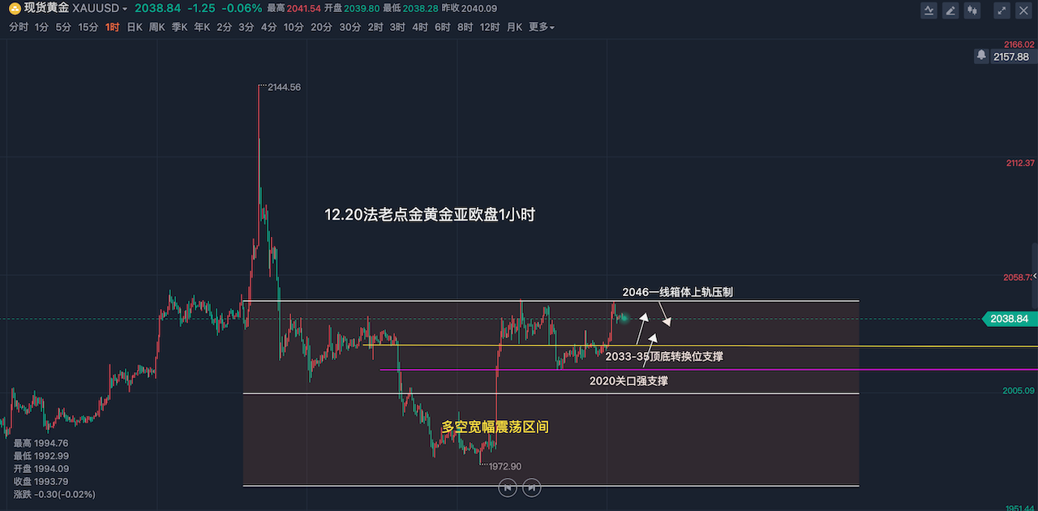Choose the 周K weekly chart
Screen dimensions: 1038x511
[x=157, y=27]
